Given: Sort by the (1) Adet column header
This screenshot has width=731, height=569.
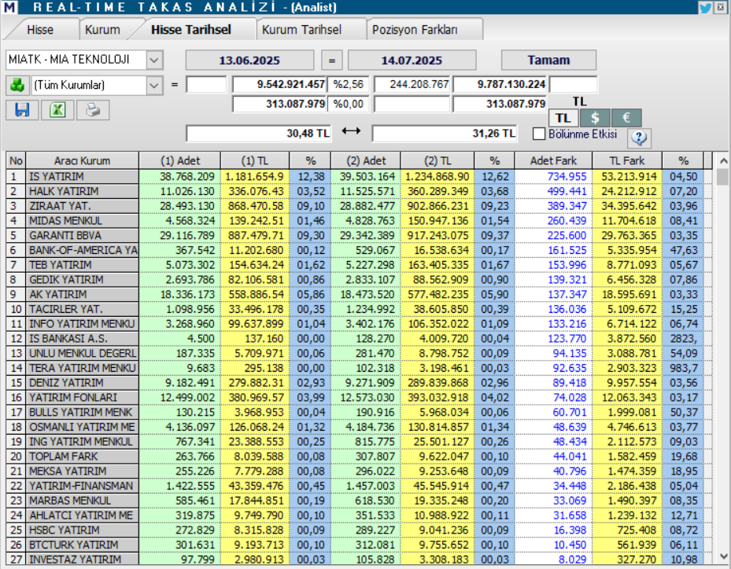Looking at the screenshot, I should [x=180, y=161].
